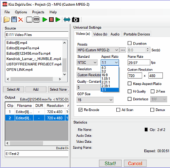This screenshot has height=168, width=170.
Task: Click the custom height 480 field
Action: click(156, 76)
